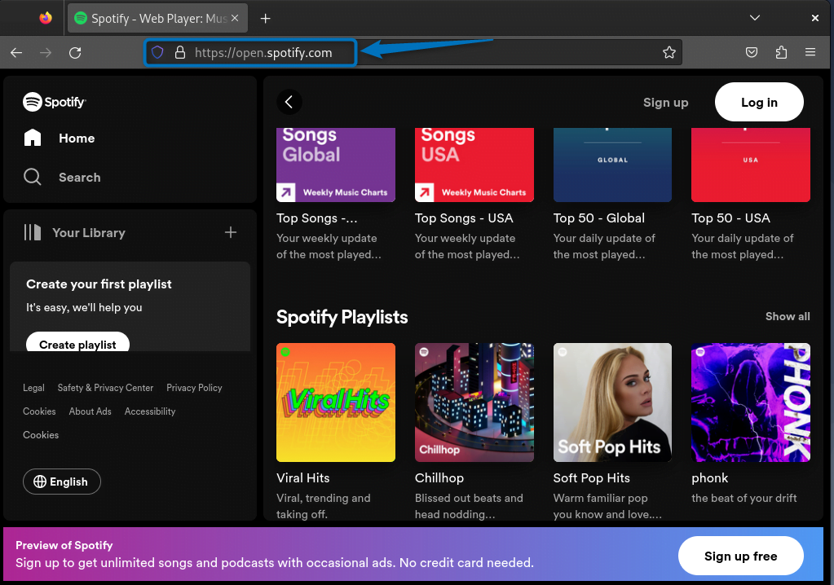Toggle the Pocket save icon
This screenshot has height=585, width=834.
[751, 52]
